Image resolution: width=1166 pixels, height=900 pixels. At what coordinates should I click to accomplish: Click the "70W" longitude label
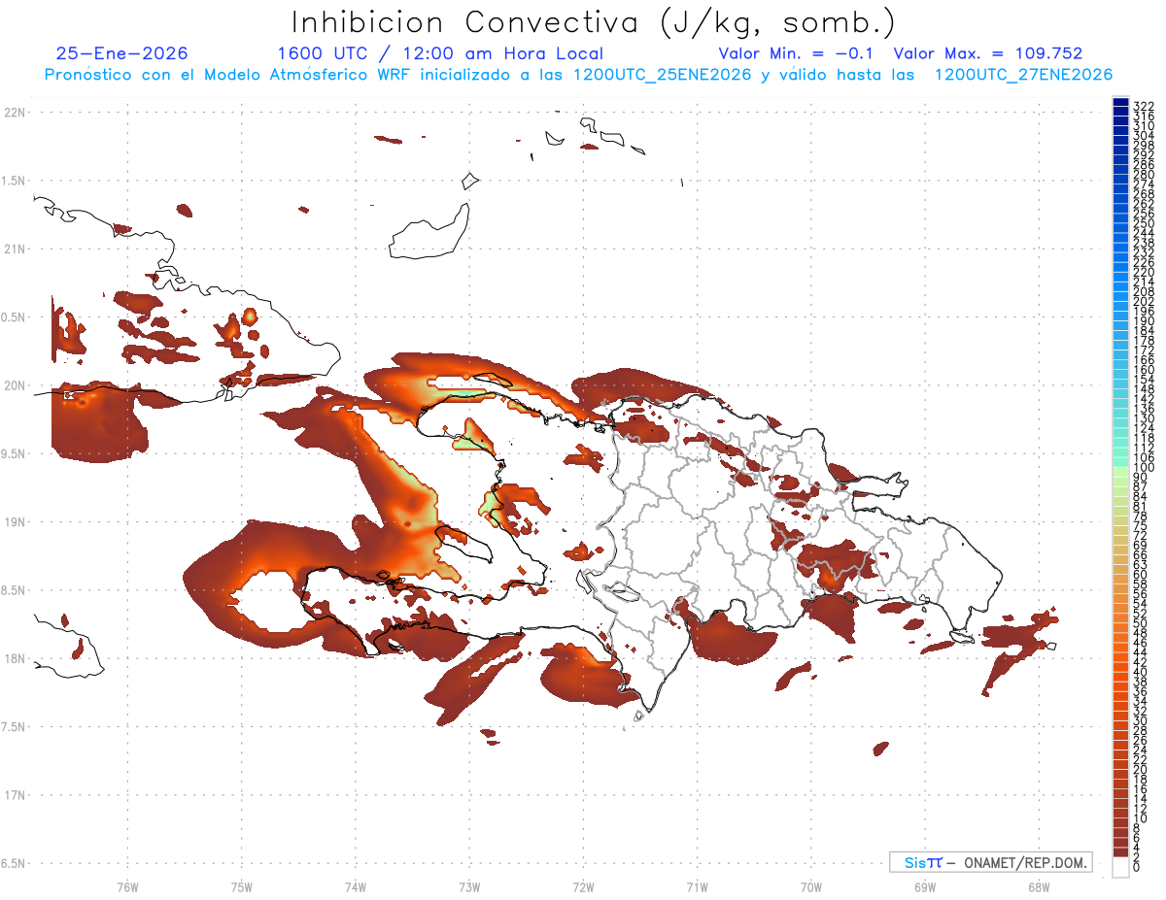click(810, 886)
